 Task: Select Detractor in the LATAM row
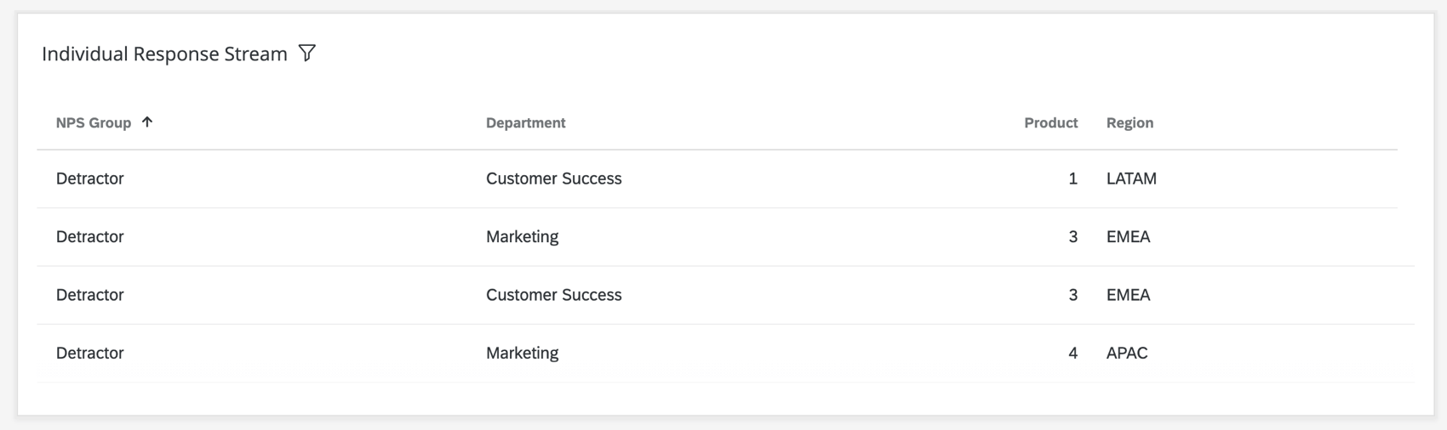tap(90, 179)
